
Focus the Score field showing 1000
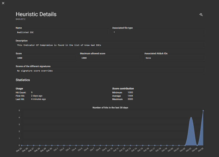(x=46, y=58)
